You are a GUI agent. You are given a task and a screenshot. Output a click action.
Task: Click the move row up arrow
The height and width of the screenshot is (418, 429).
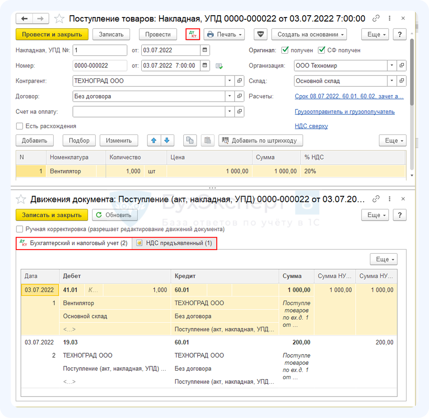point(154,140)
